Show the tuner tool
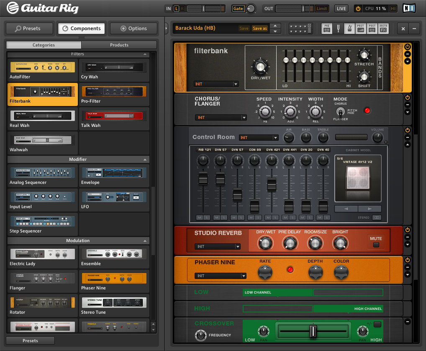The width and height of the screenshot is (426, 351). (x=338, y=28)
